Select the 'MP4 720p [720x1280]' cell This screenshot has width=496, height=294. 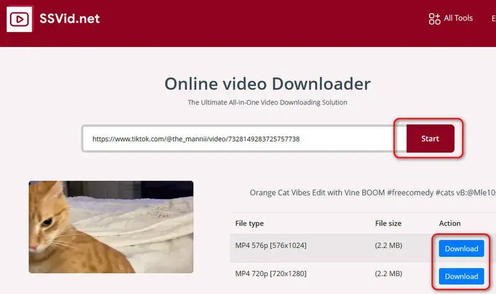[271, 274]
